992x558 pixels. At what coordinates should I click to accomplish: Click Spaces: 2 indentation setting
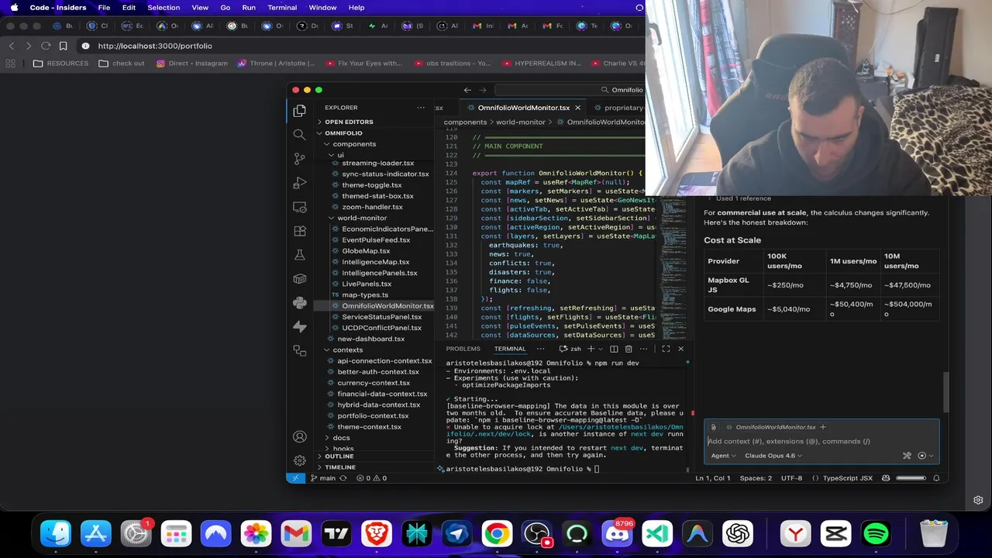[x=756, y=478]
